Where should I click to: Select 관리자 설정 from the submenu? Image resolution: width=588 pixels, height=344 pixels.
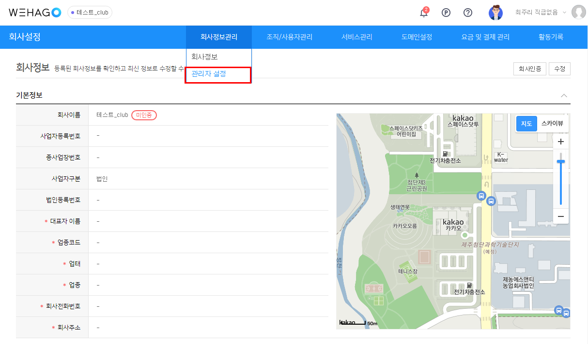[x=209, y=74]
